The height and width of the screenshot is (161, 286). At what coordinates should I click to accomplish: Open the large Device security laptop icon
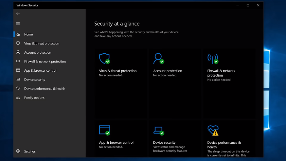159,131
